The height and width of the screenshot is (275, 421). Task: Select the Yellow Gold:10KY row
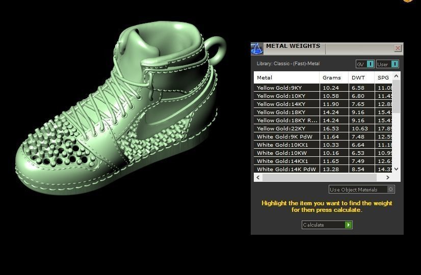click(323, 96)
